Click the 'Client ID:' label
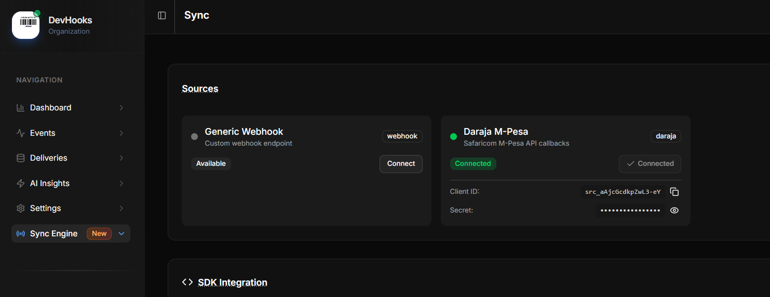This screenshot has height=297, width=770. pyautogui.click(x=465, y=191)
